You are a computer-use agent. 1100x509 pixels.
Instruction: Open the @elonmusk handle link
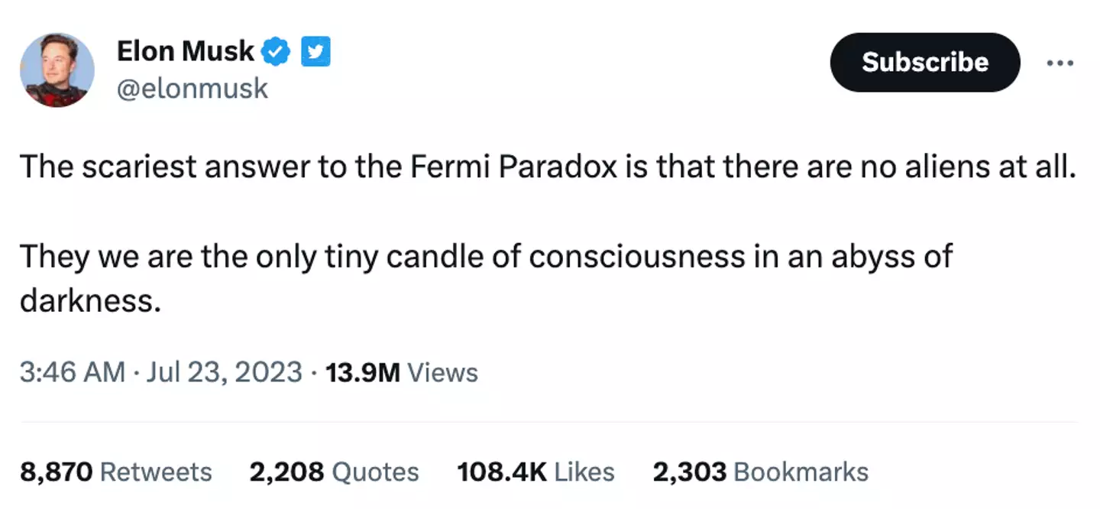(x=192, y=89)
